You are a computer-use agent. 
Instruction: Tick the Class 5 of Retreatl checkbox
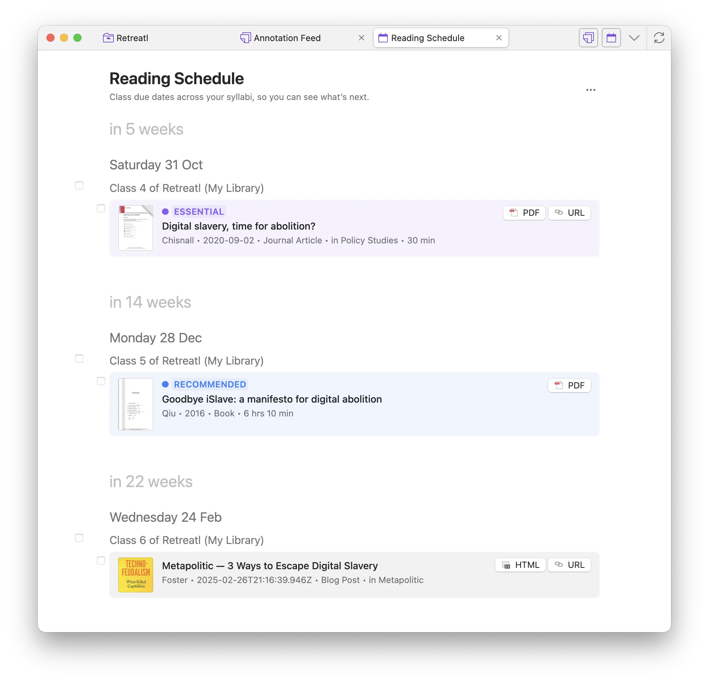tap(79, 358)
